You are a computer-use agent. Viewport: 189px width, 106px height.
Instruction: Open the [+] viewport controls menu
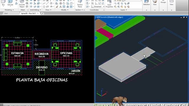pyautogui.click(x=96, y=17)
